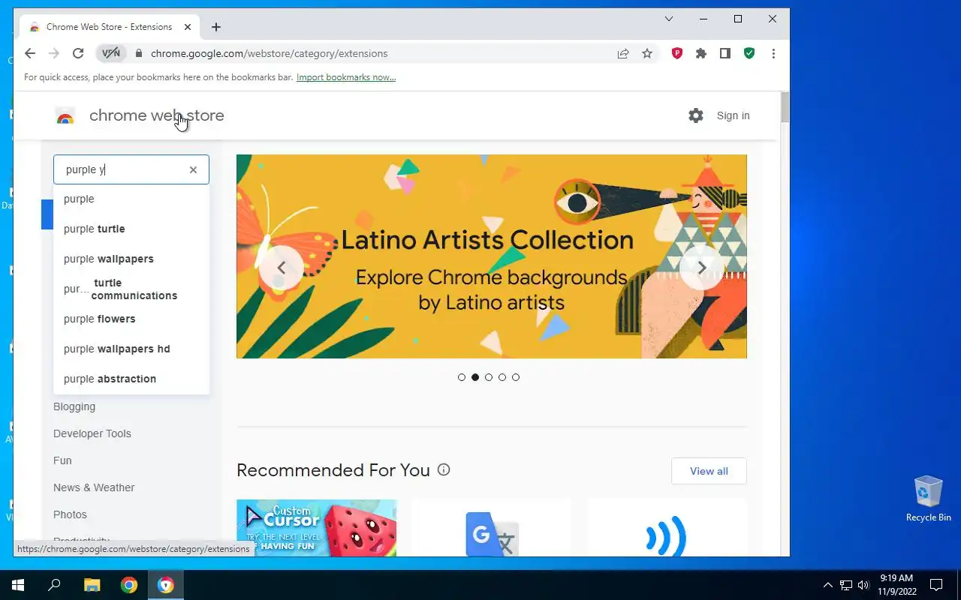
Task: Open the Extensions puzzle-piece menu
Action: click(701, 53)
